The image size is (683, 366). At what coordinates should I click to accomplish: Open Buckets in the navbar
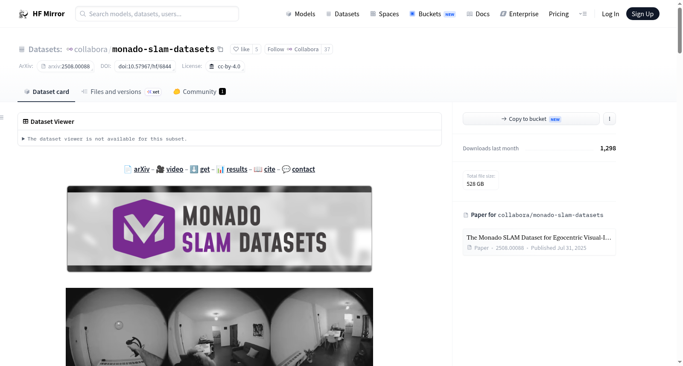432,14
